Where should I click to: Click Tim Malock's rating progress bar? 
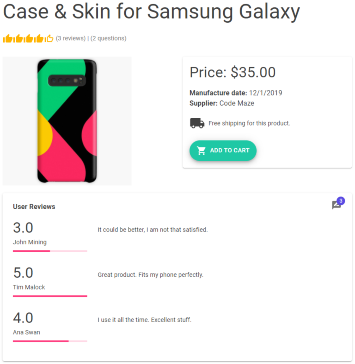point(50,296)
